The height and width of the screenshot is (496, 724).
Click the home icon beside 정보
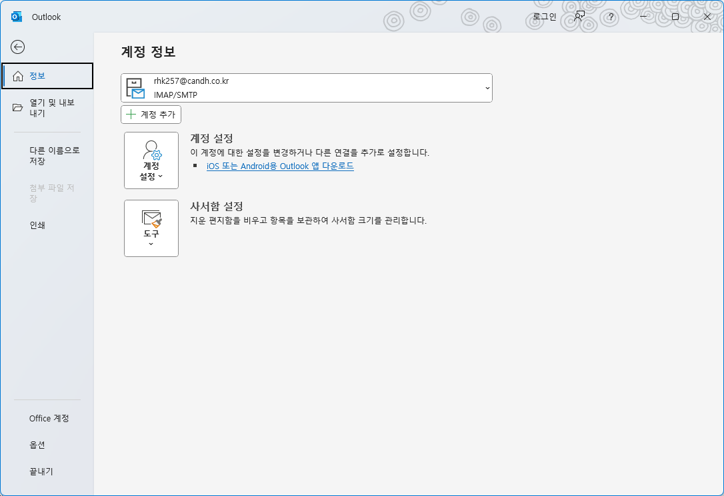click(x=18, y=76)
